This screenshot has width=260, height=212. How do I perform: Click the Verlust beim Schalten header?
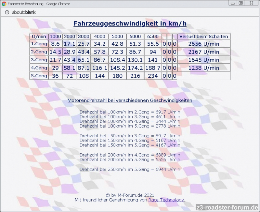[204, 37]
